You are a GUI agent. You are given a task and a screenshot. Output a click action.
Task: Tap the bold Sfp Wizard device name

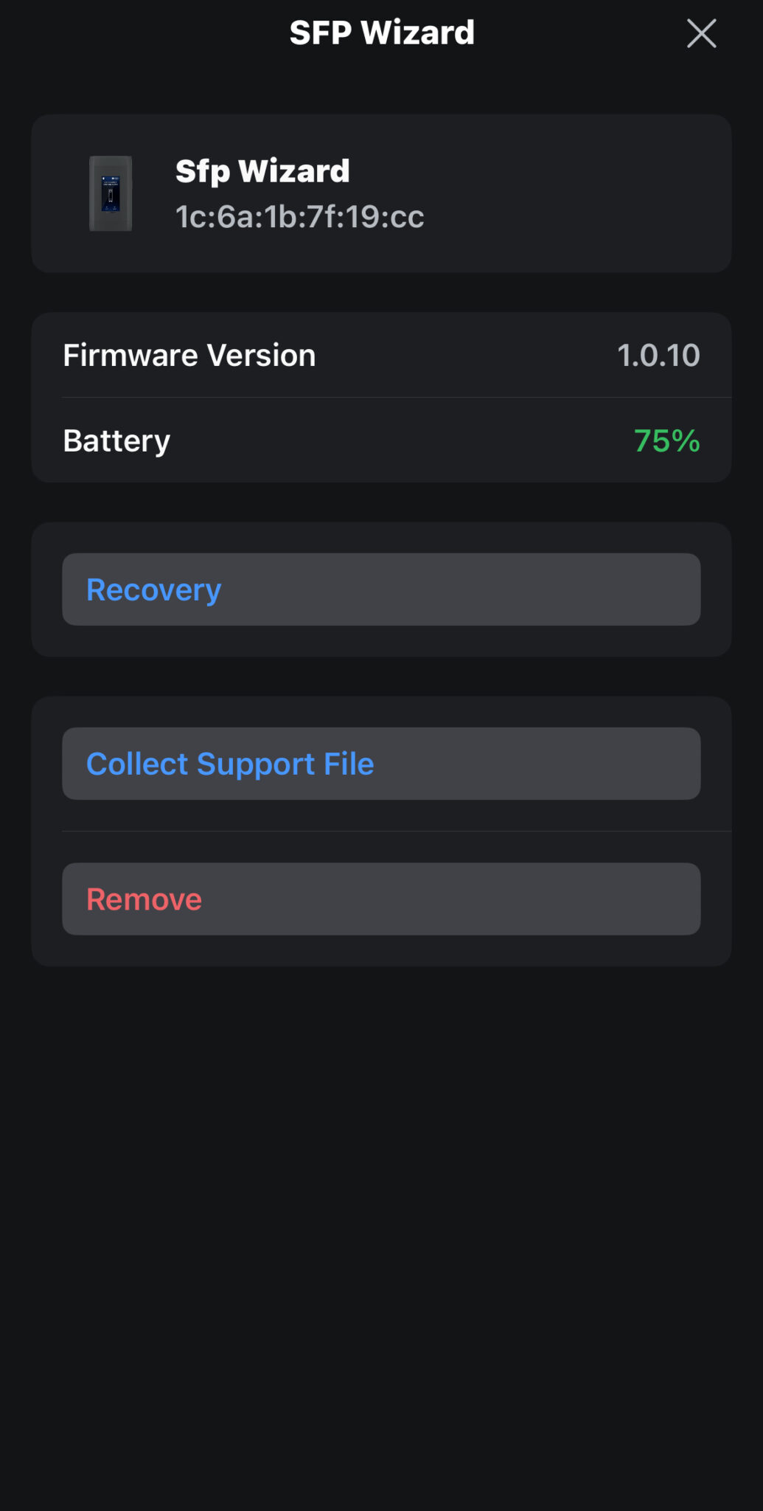(x=262, y=171)
